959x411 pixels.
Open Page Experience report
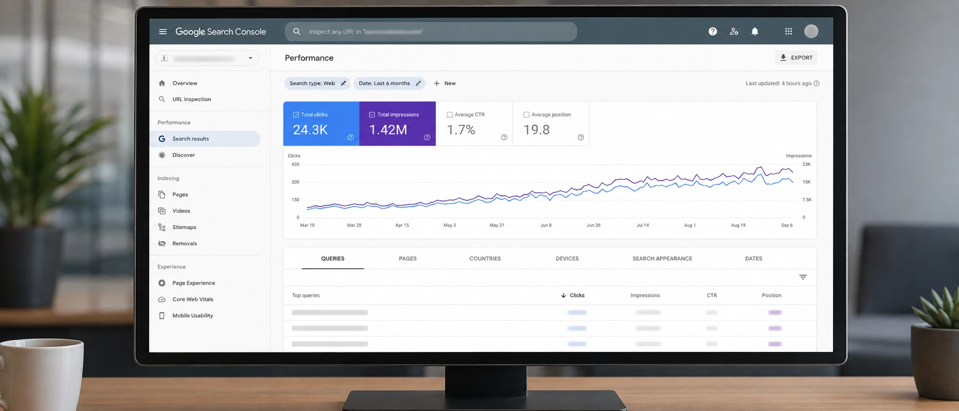194,283
